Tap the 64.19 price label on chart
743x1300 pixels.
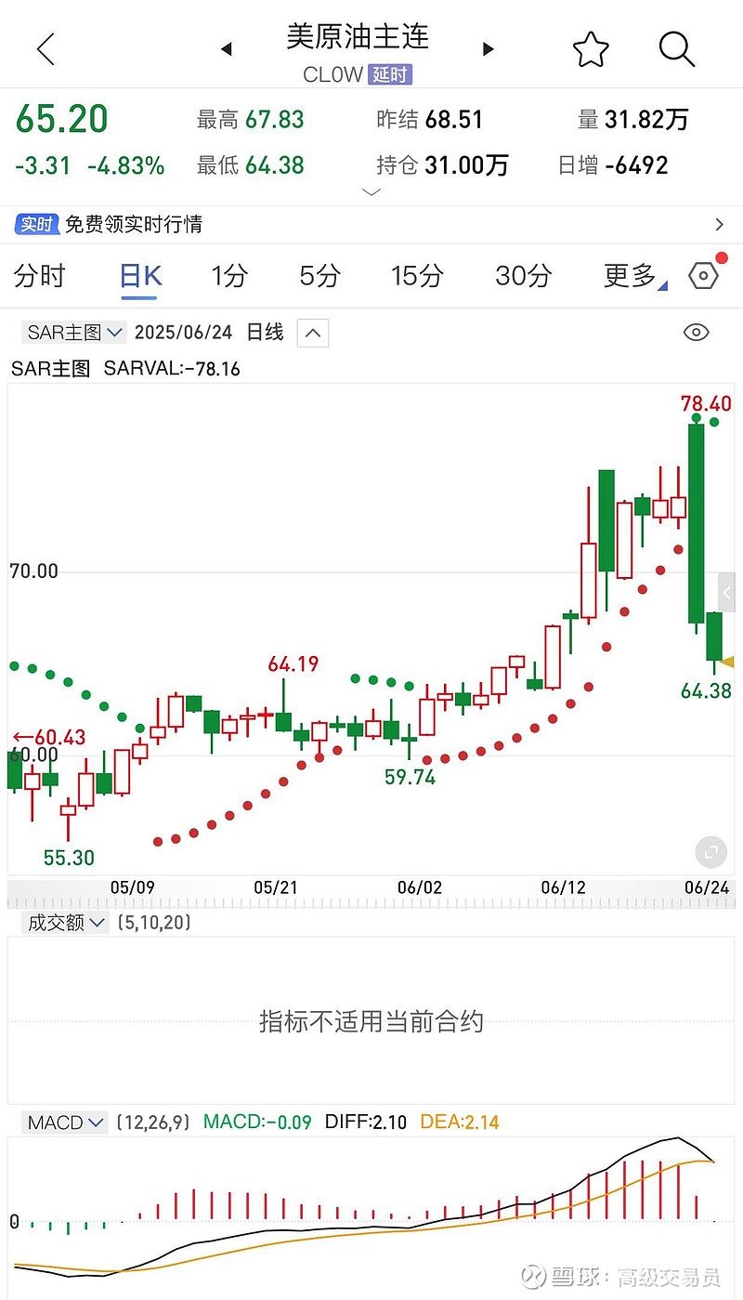(x=293, y=664)
